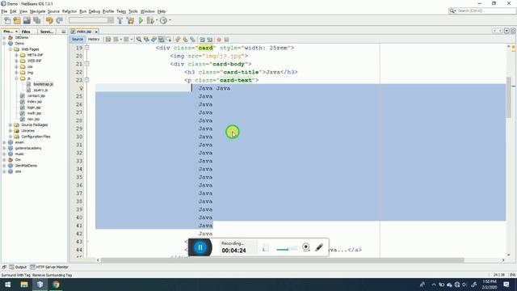517x291 pixels.
Task: Expand the Libraries node
Action: (11, 131)
